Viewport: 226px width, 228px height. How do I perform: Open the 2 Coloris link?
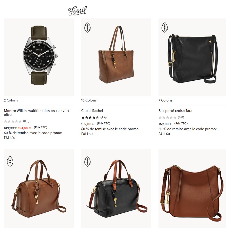click(x=11, y=100)
